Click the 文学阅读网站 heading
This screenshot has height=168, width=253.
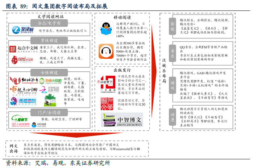[50, 16]
